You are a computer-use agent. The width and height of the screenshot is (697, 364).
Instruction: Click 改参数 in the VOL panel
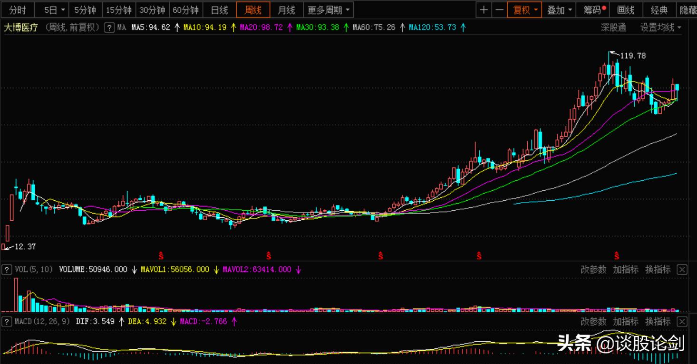click(593, 270)
